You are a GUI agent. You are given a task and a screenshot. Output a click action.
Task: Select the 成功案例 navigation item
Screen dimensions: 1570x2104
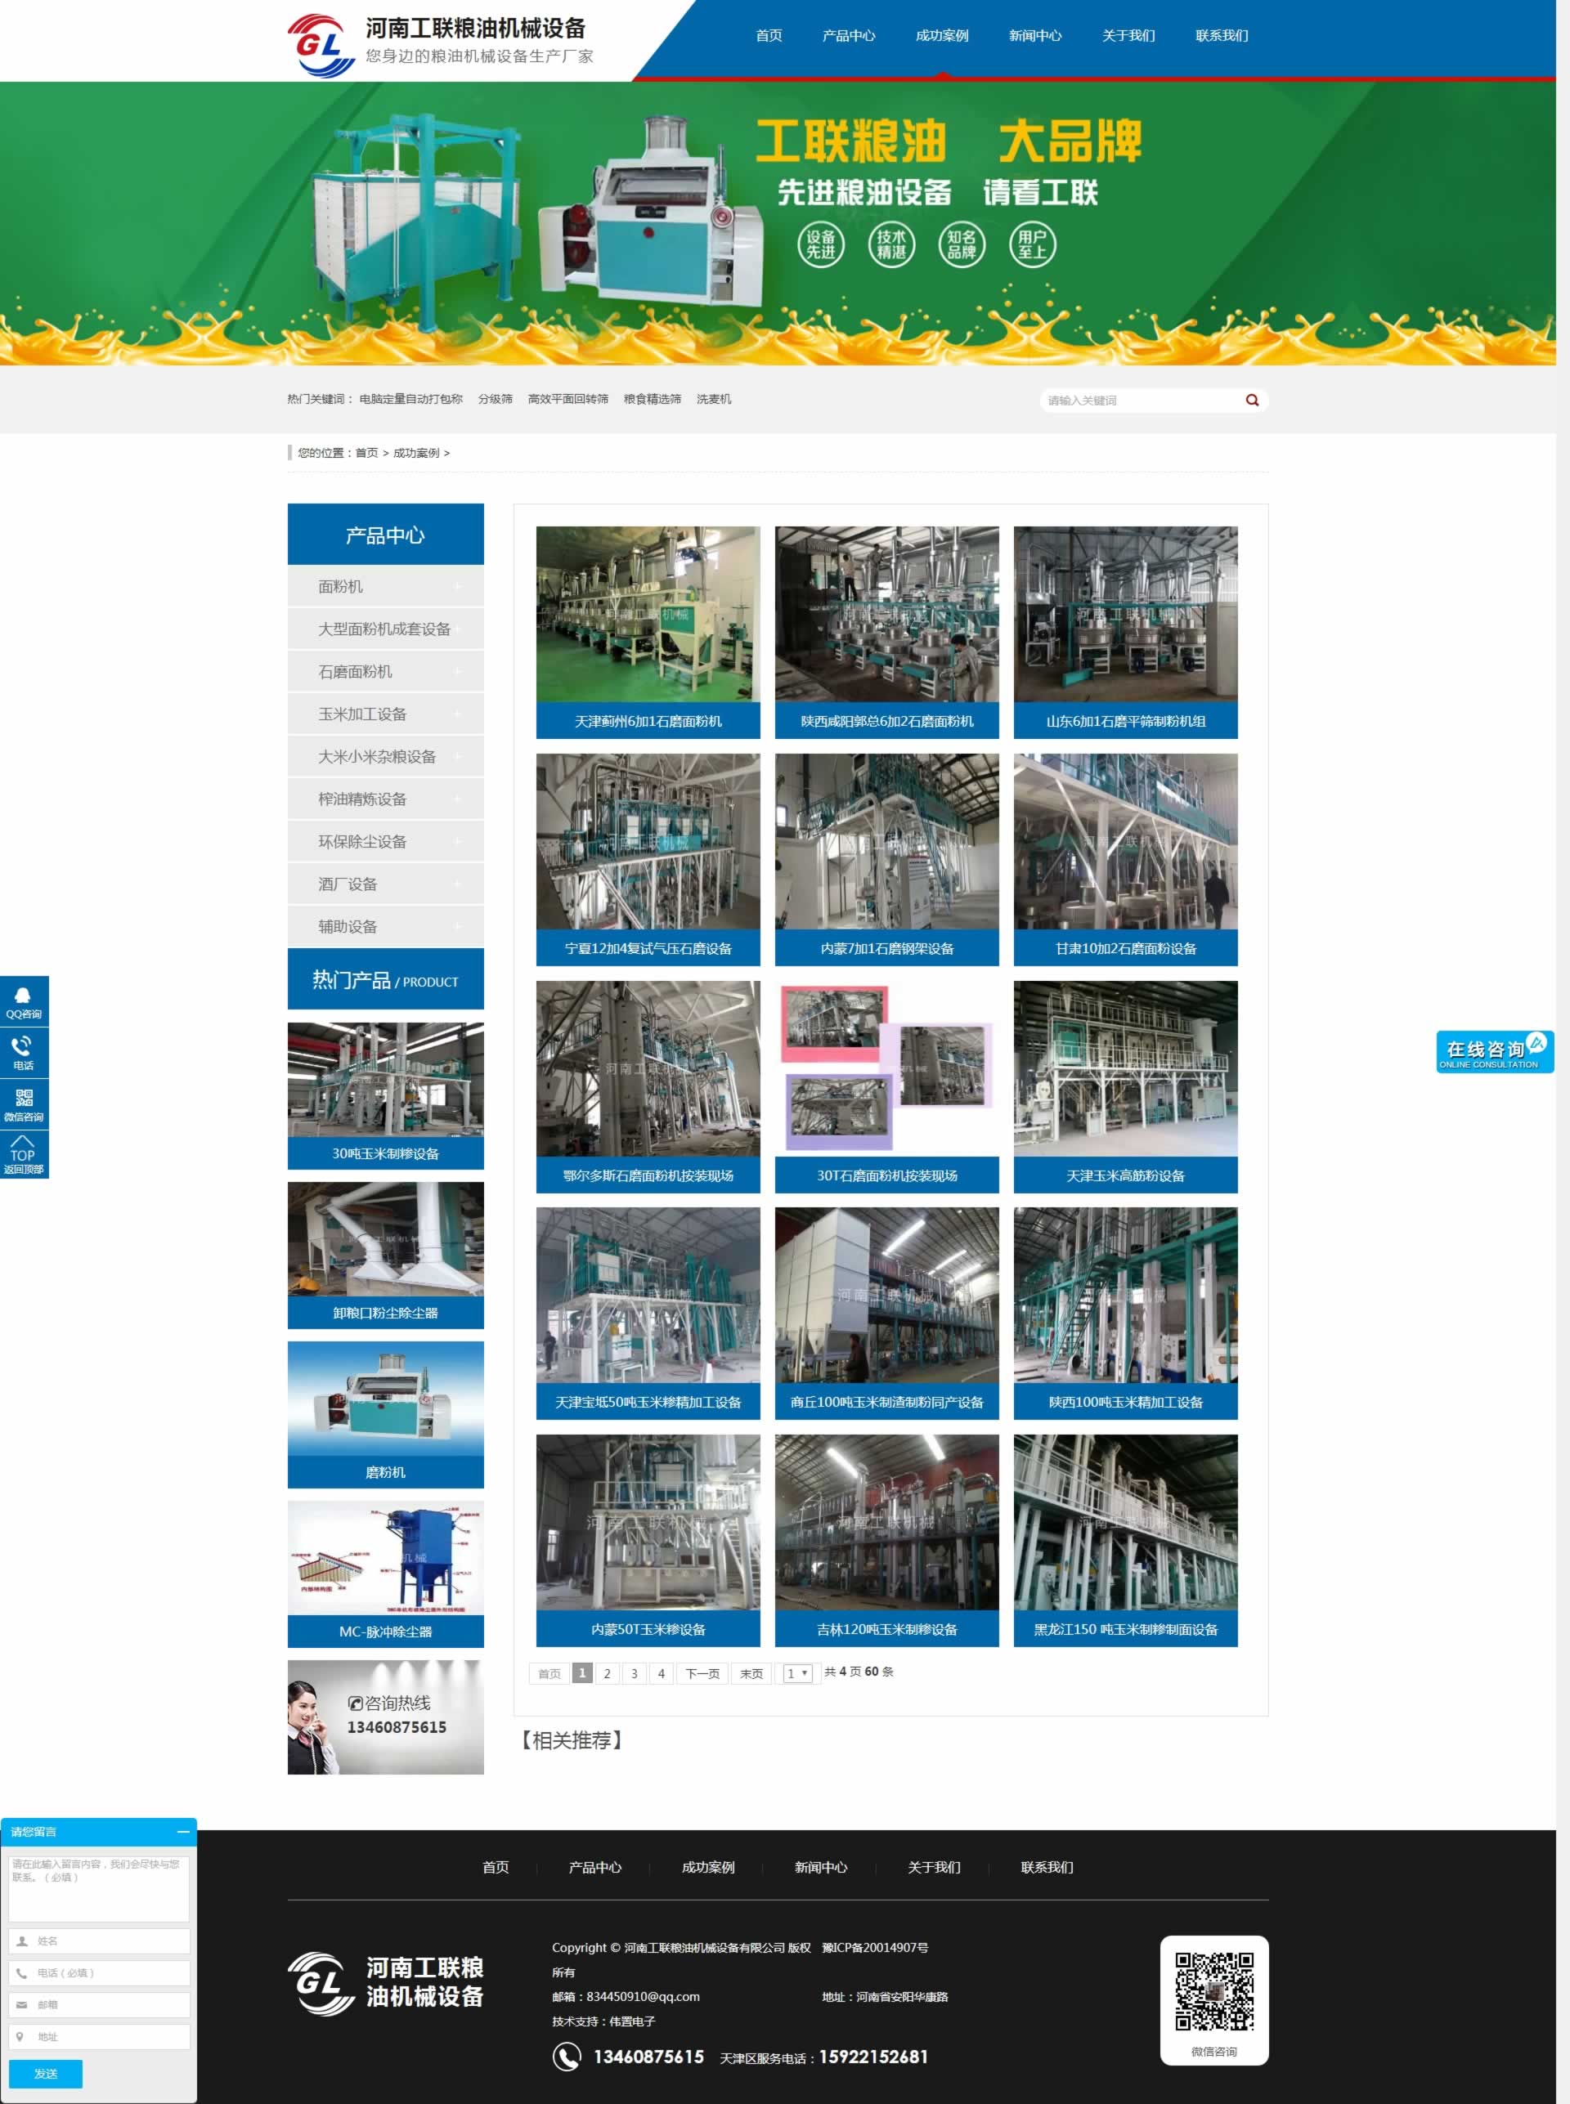pyautogui.click(x=942, y=35)
